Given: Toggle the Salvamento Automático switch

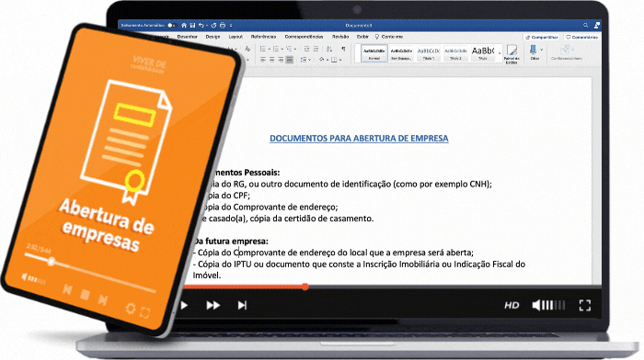Looking at the screenshot, I should tap(172, 26).
